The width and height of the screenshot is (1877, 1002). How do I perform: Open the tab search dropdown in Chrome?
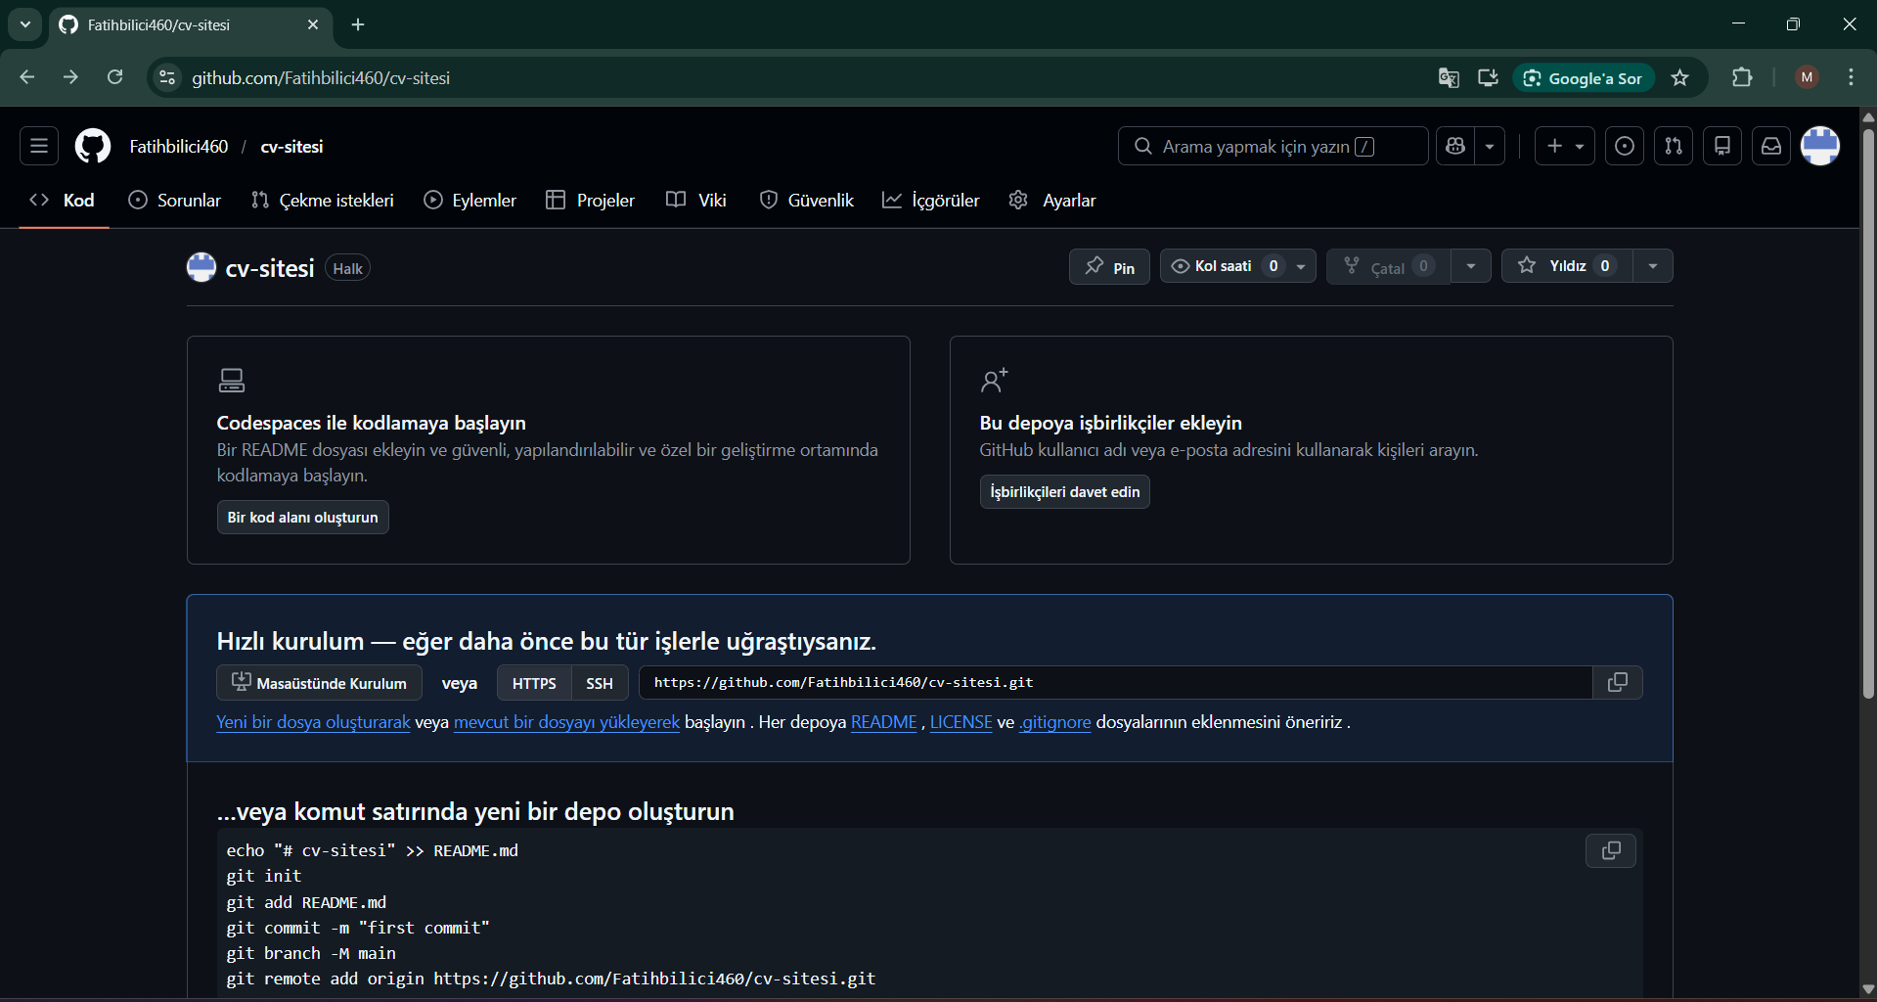point(25,24)
